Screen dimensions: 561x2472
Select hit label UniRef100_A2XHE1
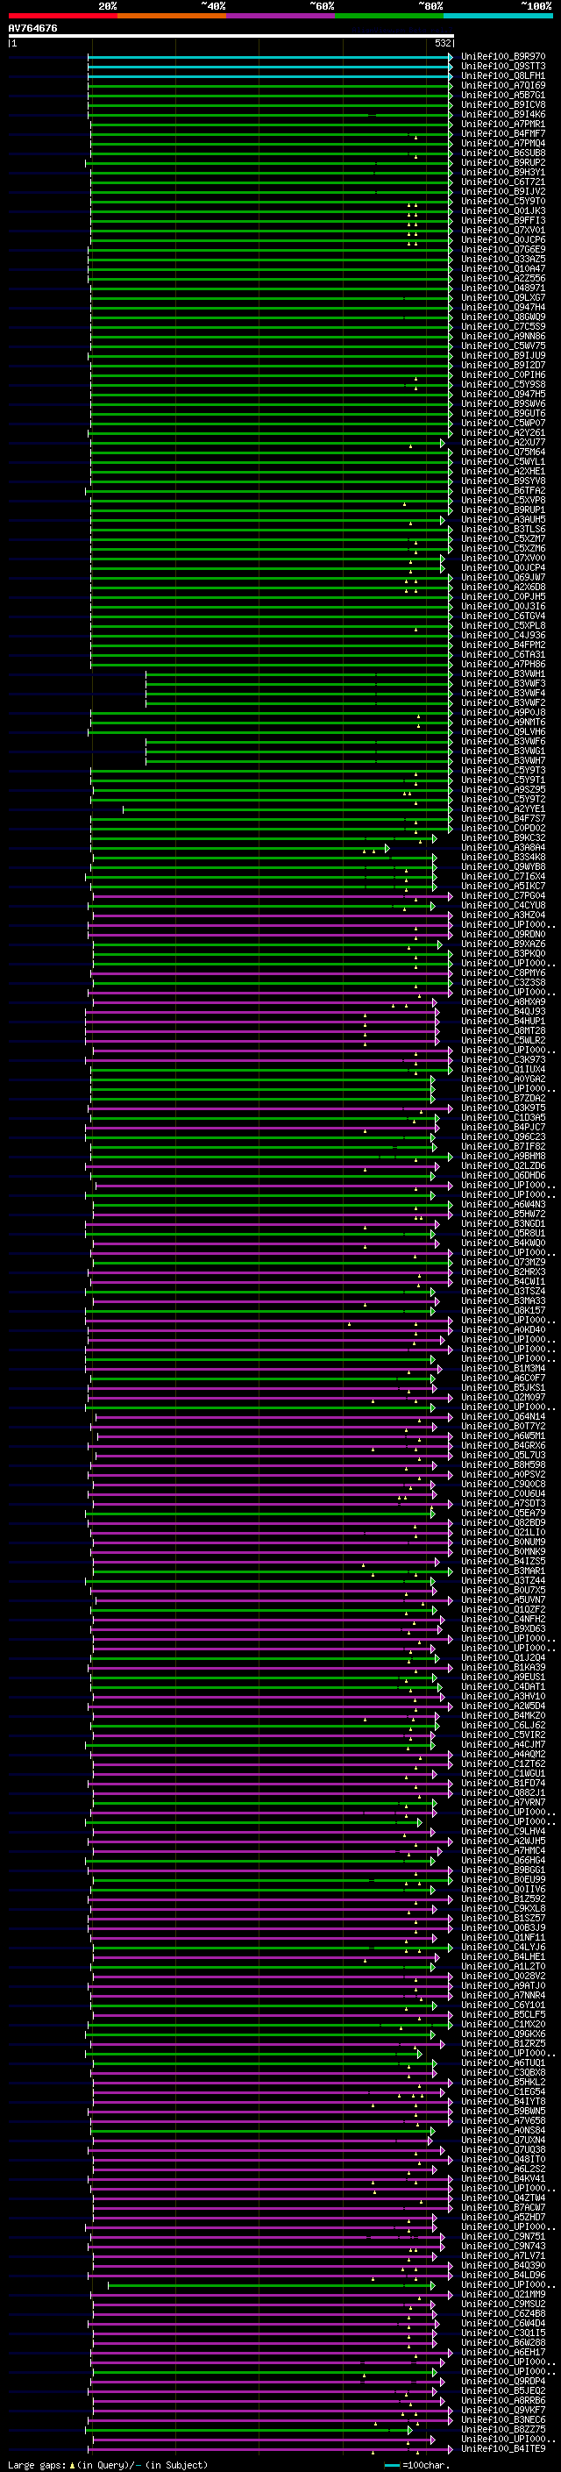pyautogui.click(x=503, y=471)
